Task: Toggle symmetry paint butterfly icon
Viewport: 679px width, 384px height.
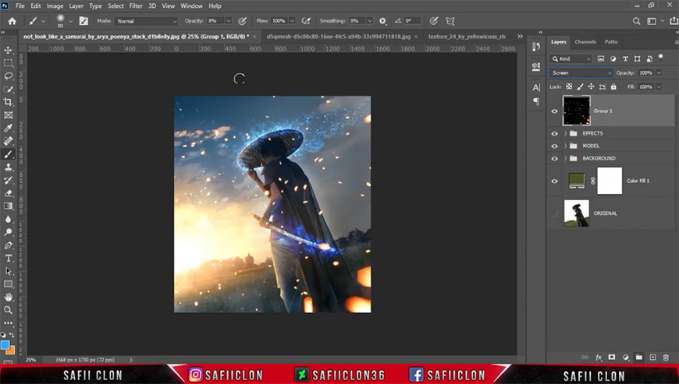Action: click(x=450, y=21)
